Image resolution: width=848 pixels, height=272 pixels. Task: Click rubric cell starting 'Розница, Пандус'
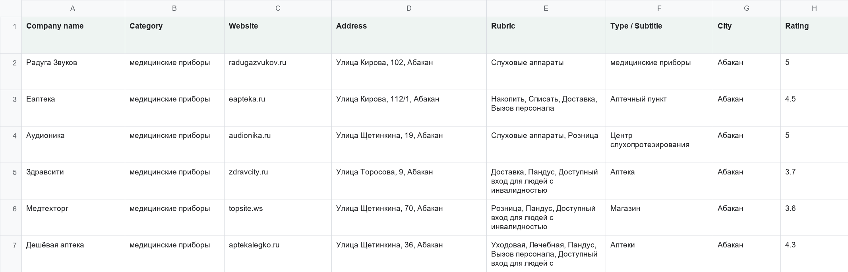[x=546, y=217]
